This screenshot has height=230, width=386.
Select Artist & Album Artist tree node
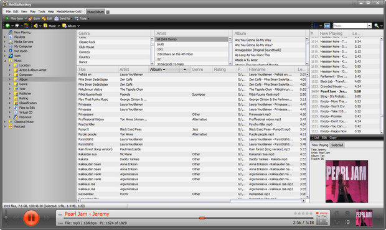[x=33, y=70]
